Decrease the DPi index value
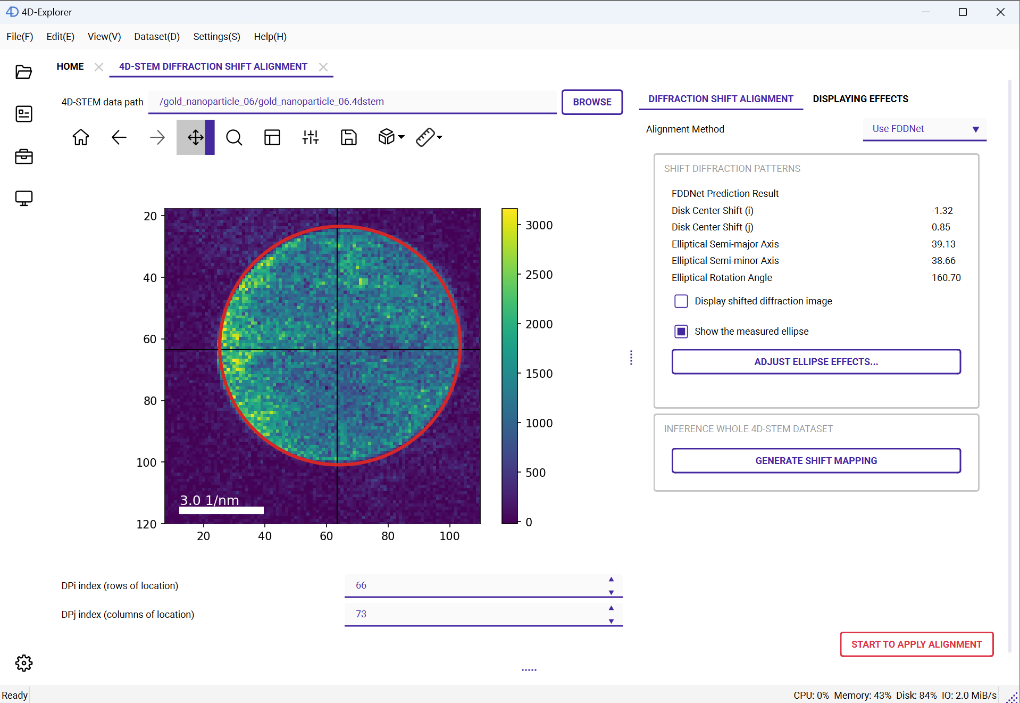The width and height of the screenshot is (1020, 703). click(611, 592)
